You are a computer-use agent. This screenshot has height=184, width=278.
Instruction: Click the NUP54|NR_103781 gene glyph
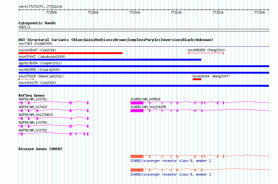(53, 103)
